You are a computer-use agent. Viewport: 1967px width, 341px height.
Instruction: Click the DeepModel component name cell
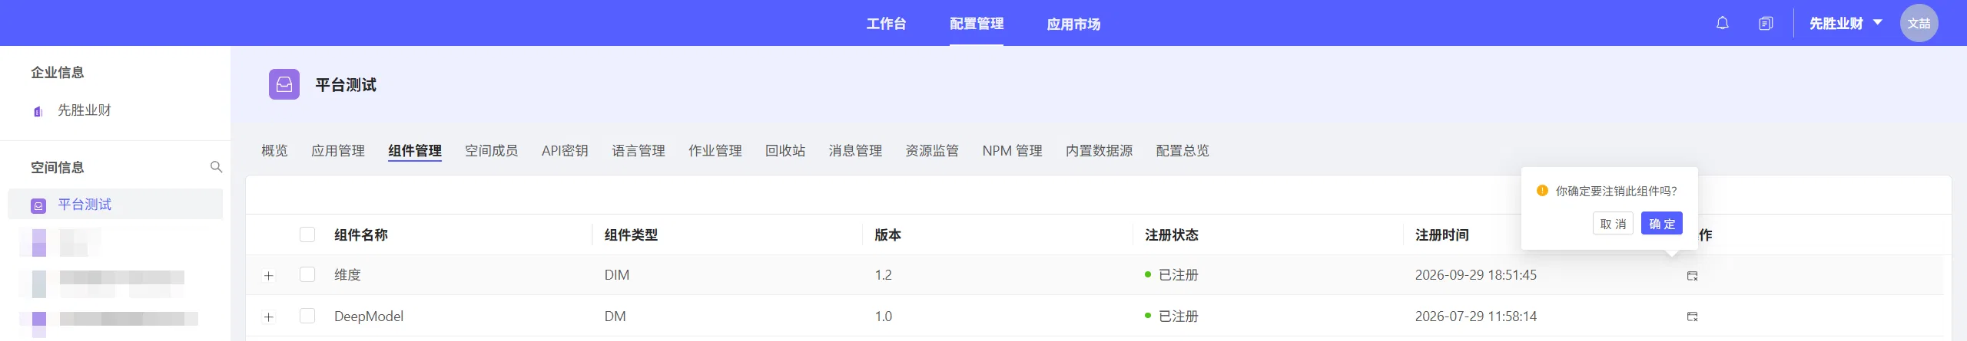369,316
